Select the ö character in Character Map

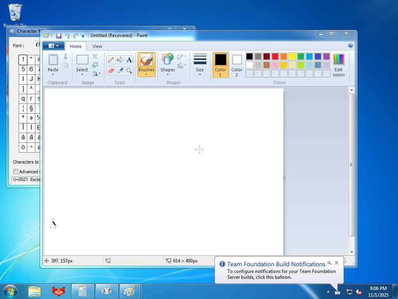[x=23, y=147]
